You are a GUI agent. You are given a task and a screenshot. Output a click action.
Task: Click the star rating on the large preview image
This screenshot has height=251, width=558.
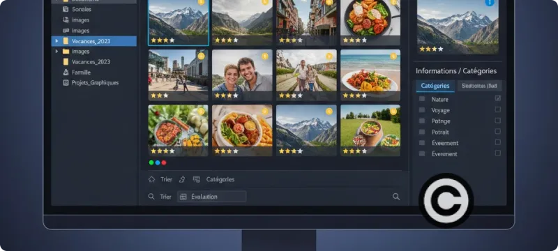(431, 49)
